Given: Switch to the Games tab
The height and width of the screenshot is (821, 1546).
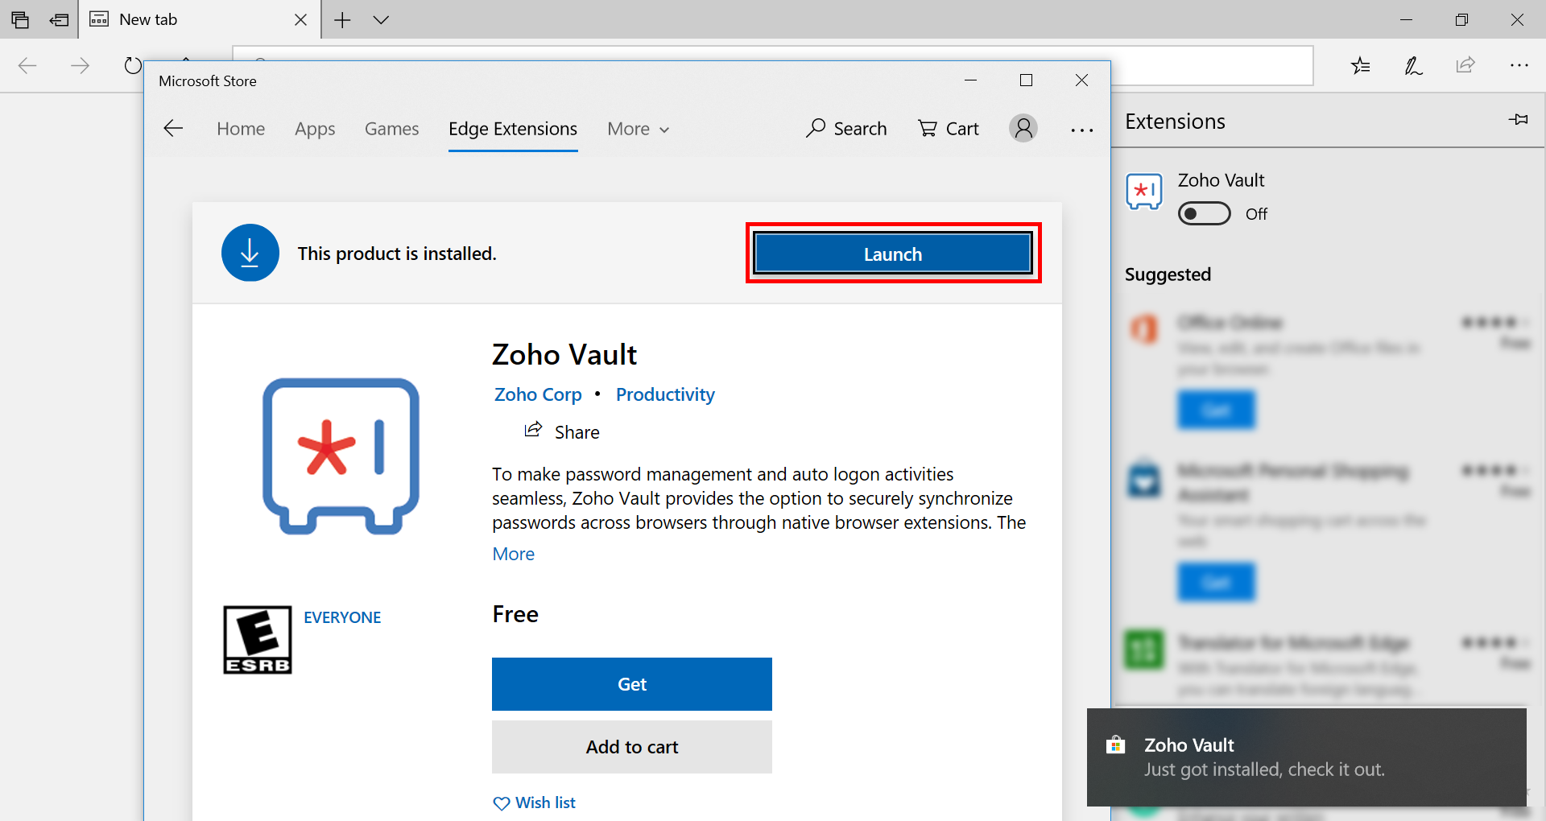Looking at the screenshot, I should pyautogui.click(x=391, y=129).
